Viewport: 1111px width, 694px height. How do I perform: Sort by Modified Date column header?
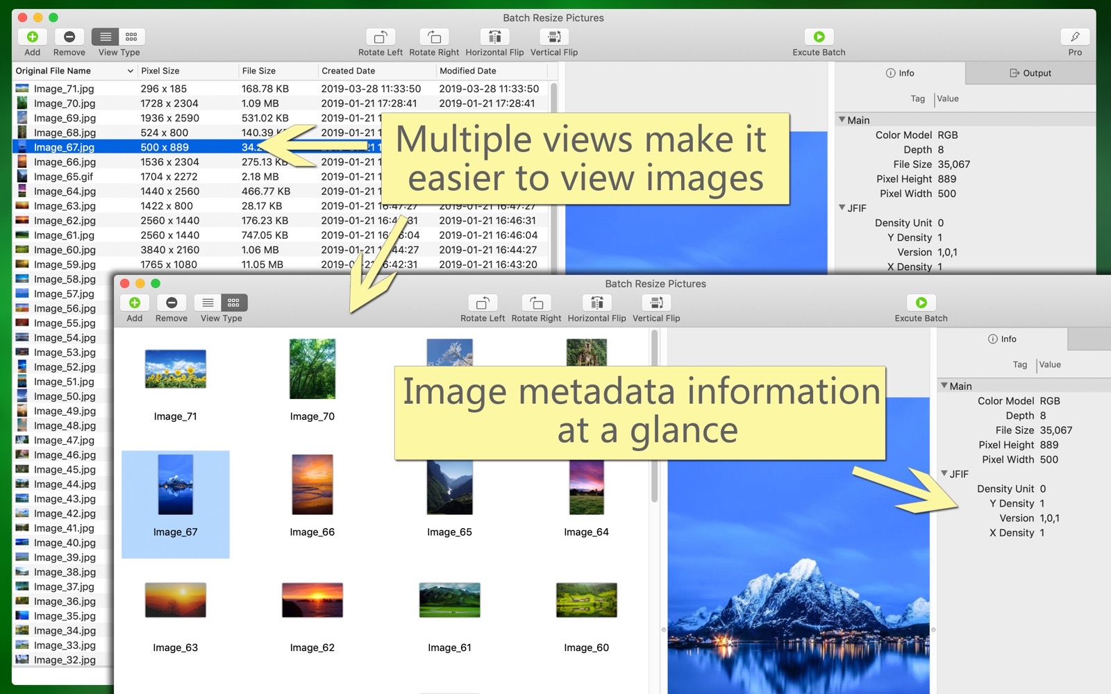pyautogui.click(x=467, y=71)
